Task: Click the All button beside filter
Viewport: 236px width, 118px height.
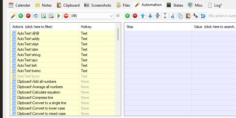Action: (x=118, y=16)
